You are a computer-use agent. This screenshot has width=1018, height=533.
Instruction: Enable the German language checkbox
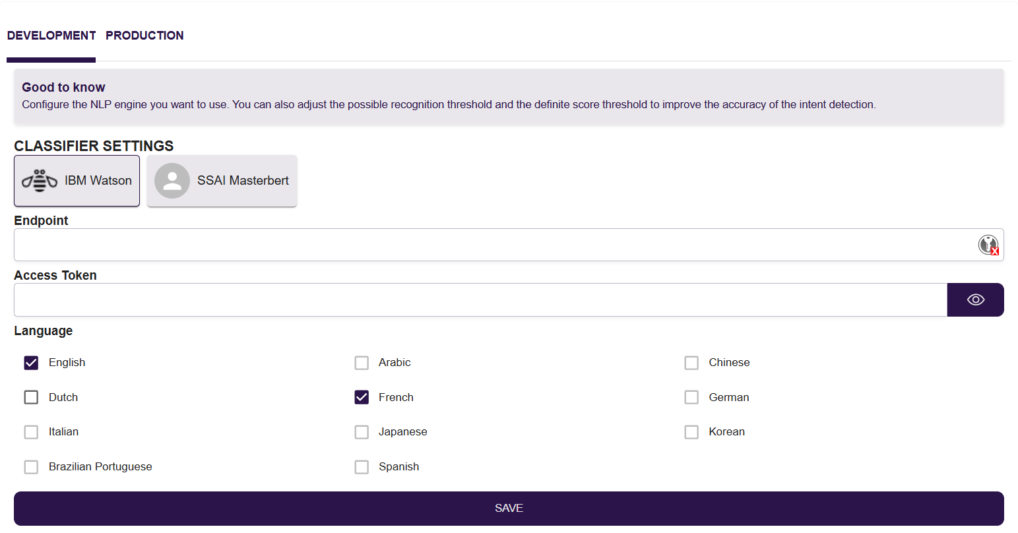click(691, 397)
